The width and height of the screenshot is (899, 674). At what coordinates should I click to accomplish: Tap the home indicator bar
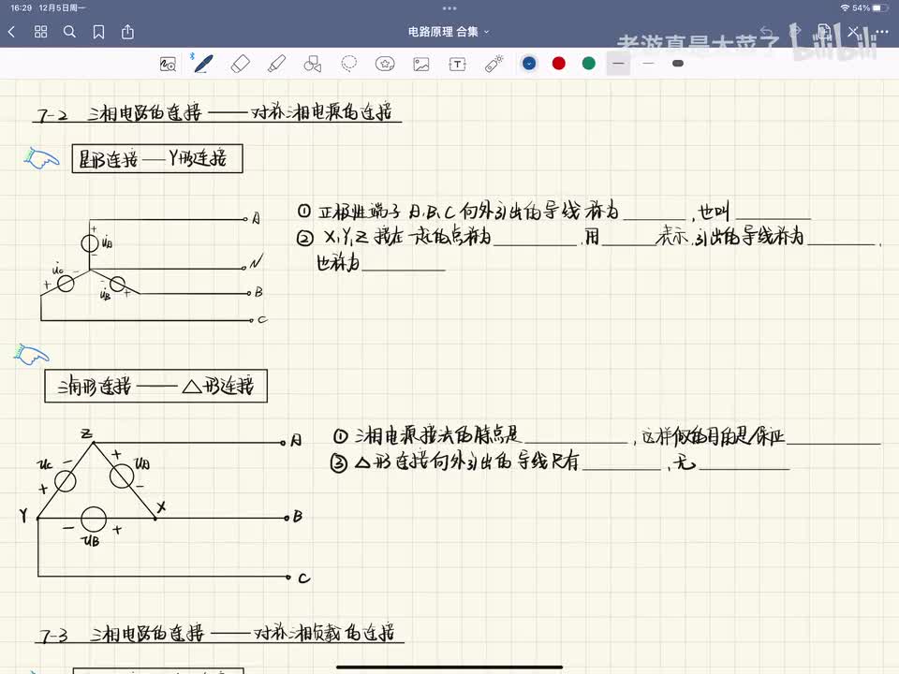pyautogui.click(x=449, y=667)
